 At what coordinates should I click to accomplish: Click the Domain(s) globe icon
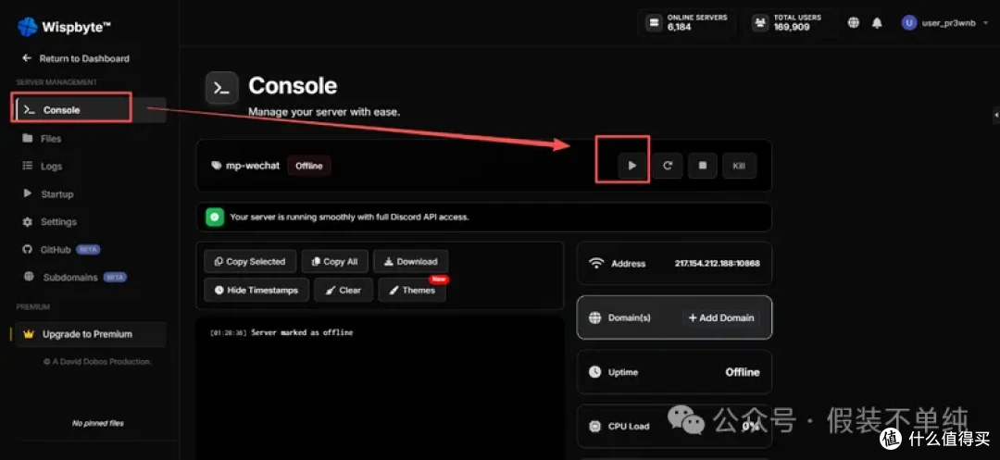click(x=595, y=317)
